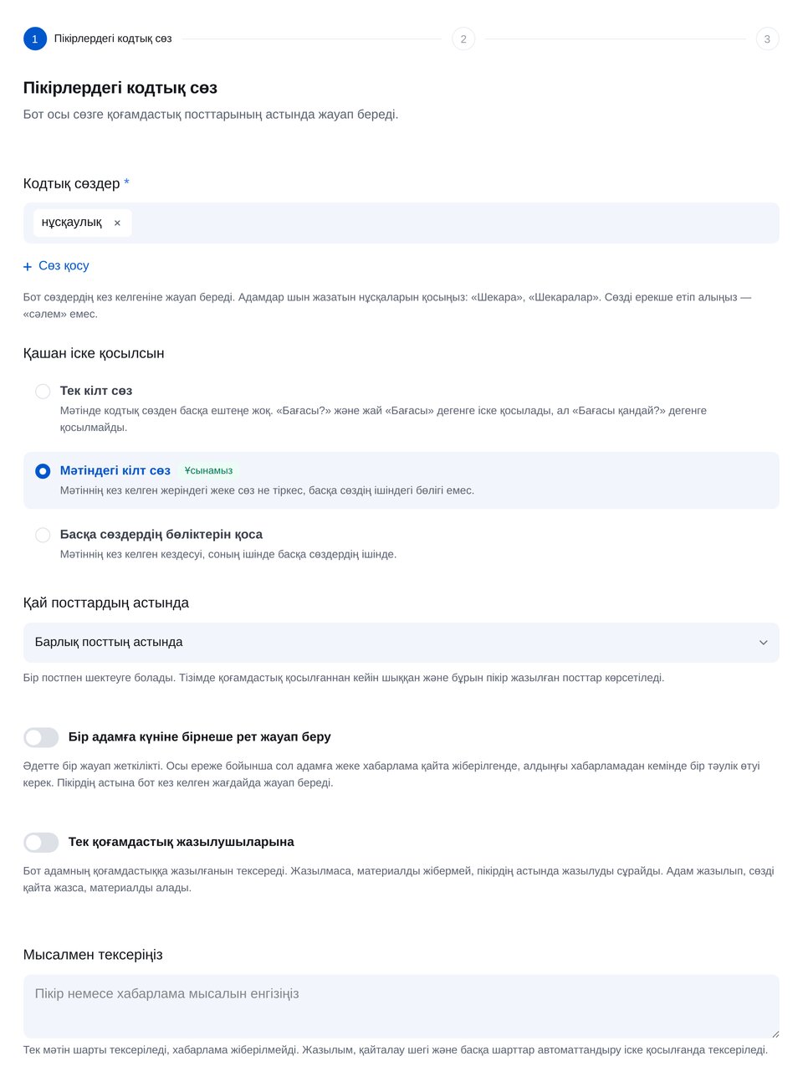Image resolution: width=803 pixels, height=1082 pixels.
Task: Remove the нұсқаулық keyword tag
Action: click(x=117, y=223)
